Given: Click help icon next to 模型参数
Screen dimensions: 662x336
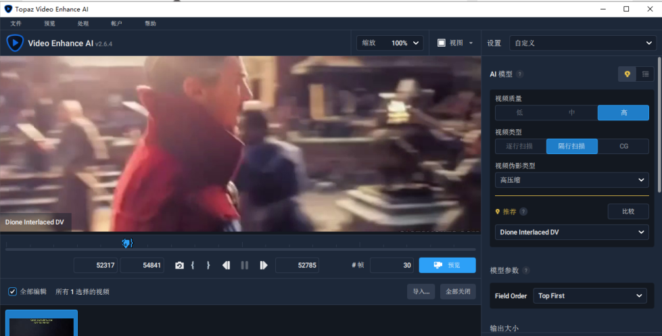Looking at the screenshot, I should coord(526,270).
